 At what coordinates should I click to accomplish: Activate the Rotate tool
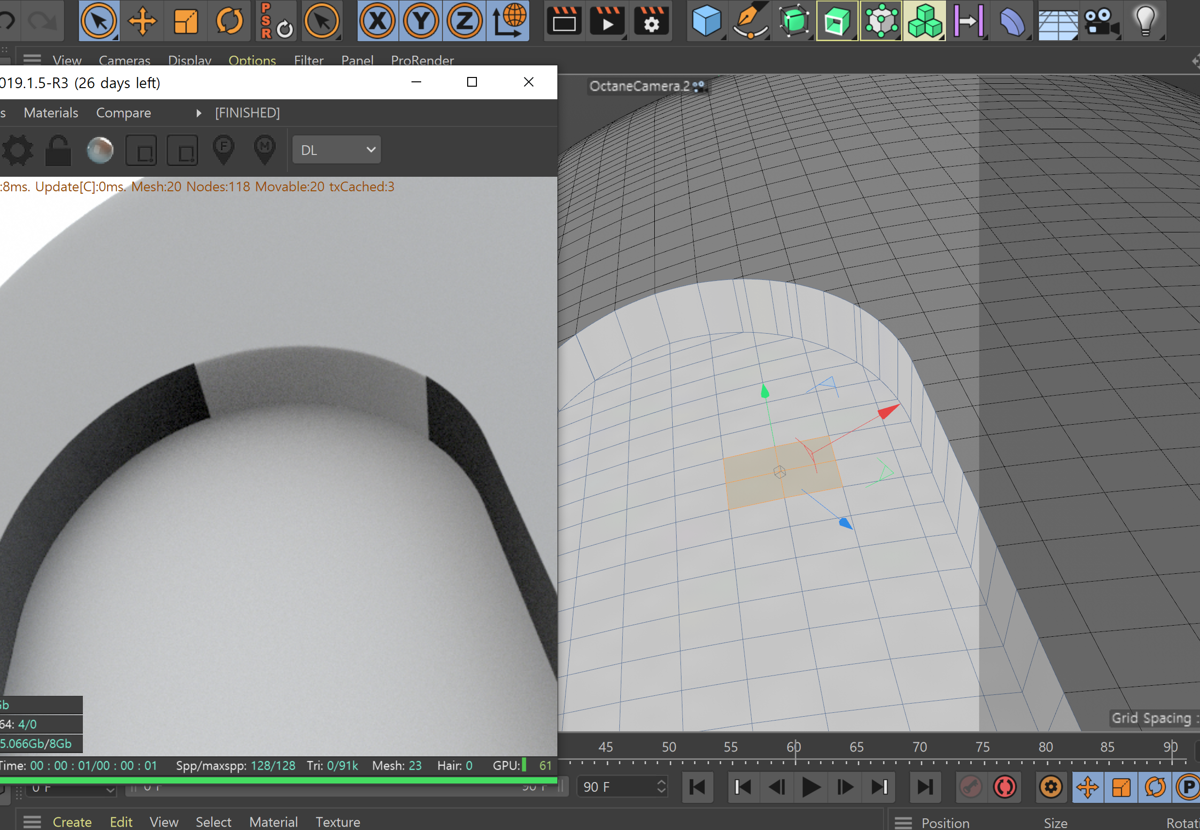pyautogui.click(x=229, y=21)
